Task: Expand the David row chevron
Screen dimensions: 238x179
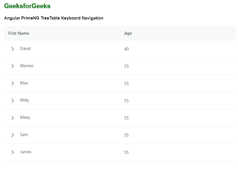Action: [13, 49]
